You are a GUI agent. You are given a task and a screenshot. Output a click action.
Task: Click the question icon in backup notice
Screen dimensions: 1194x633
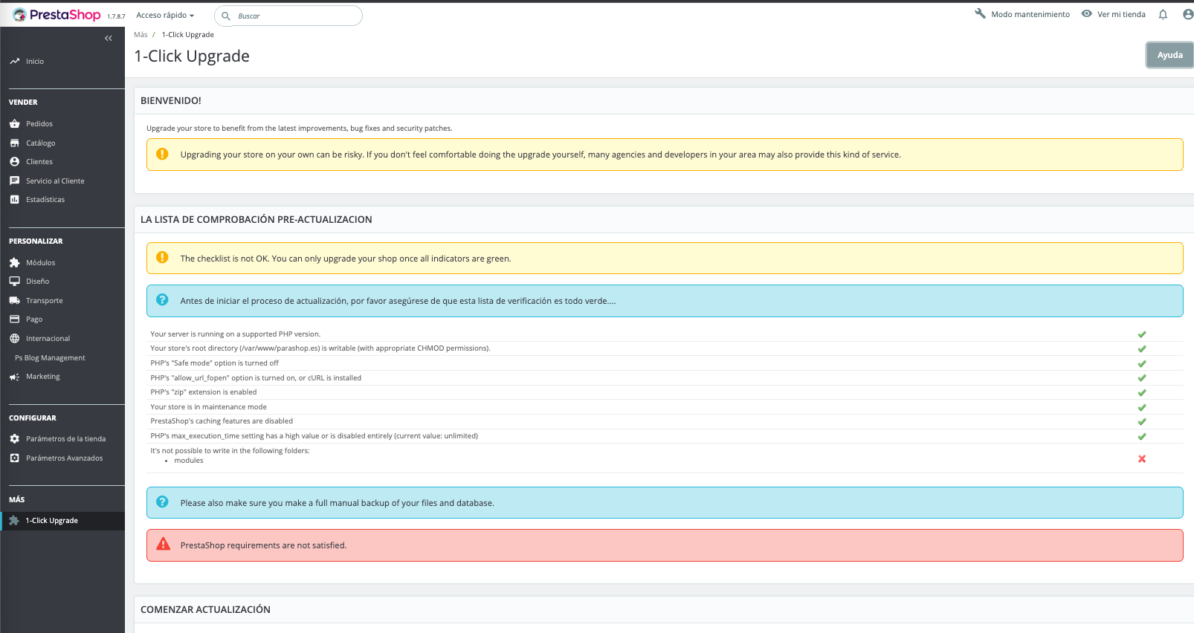[162, 502]
